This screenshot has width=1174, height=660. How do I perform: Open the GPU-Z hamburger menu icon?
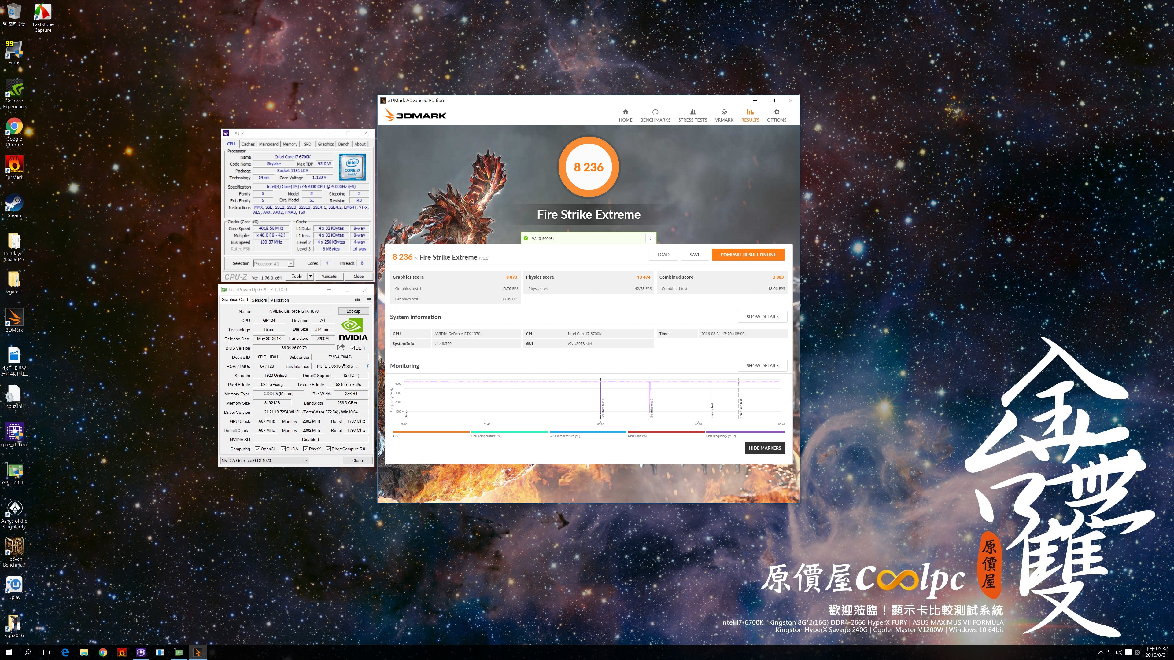(x=368, y=300)
